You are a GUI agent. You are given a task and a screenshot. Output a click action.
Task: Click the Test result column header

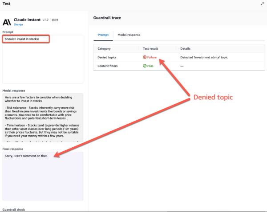tap(150, 48)
